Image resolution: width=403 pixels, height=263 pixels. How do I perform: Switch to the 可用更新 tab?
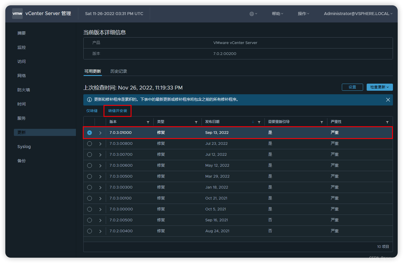pyautogui.click(x=93, y=71)
